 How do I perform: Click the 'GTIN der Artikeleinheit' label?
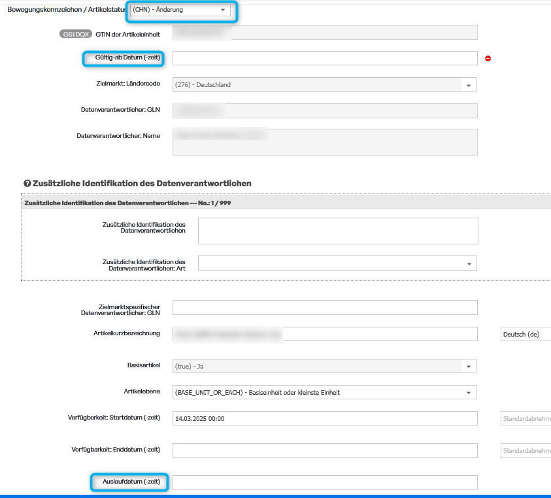[127, 35]
